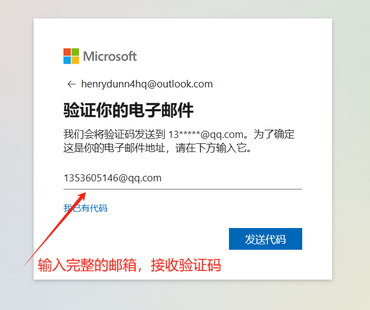Select the henrydunn4hq@outlook.com account label
This screenshot has width=370, height=310.
click(x=147, y=84)
